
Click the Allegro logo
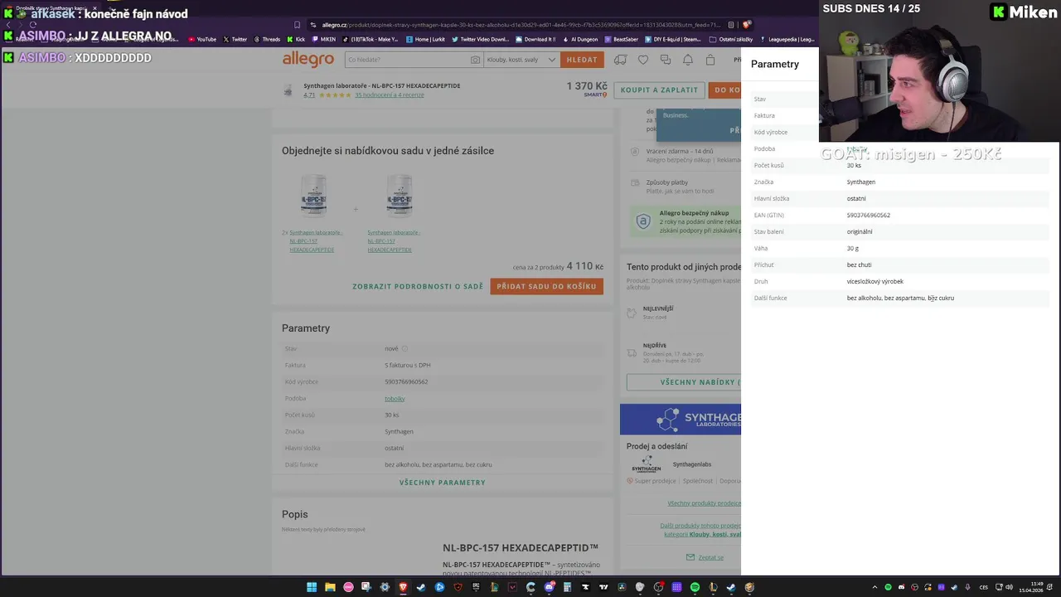[308, 59]
